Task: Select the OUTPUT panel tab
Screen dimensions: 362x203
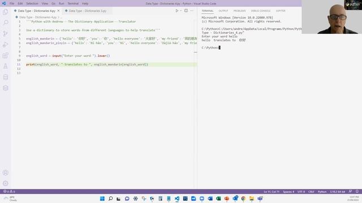Action: 223,11
